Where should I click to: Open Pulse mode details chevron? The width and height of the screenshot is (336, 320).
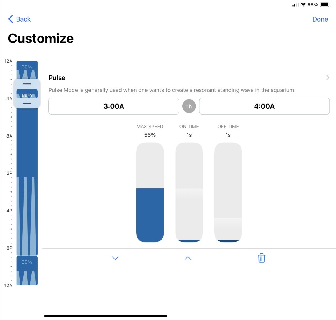tap(328, 77)
